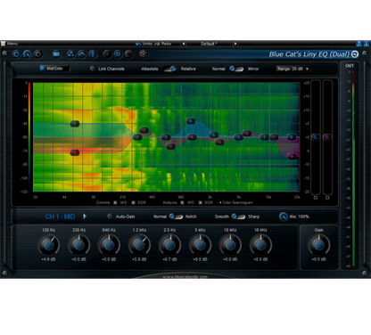
Task: Expand channel selector arrow next to CH 1 - MID
Action: [85, 217]
